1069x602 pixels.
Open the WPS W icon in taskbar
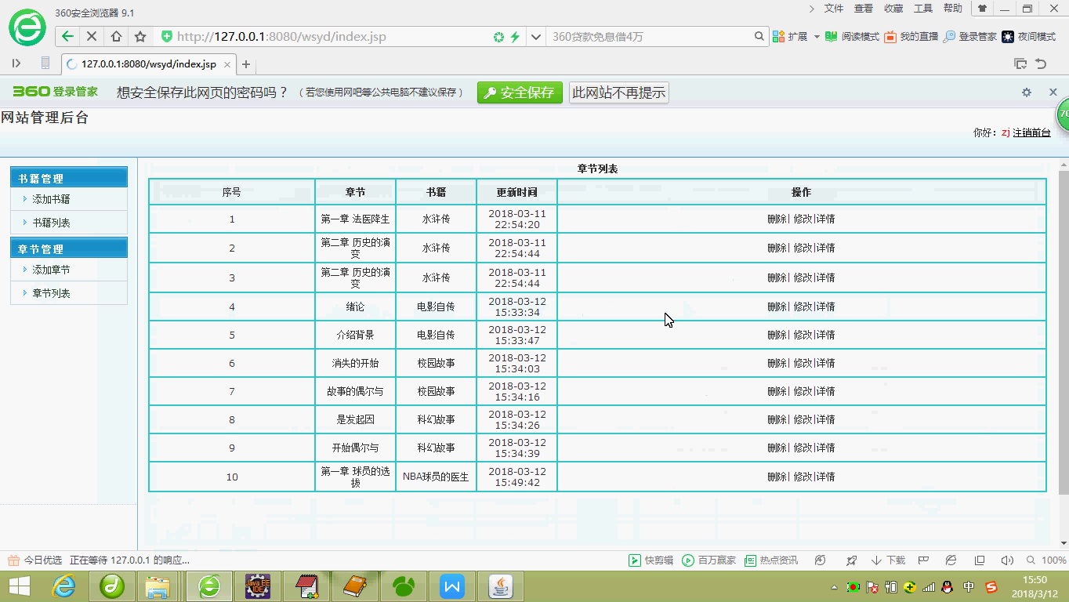(452, 586)
